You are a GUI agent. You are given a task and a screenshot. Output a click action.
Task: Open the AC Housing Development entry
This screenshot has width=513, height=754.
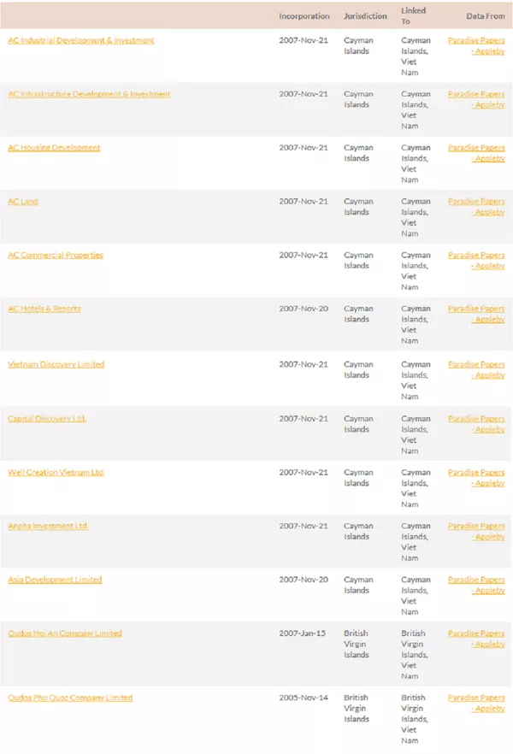coord(54,148)
